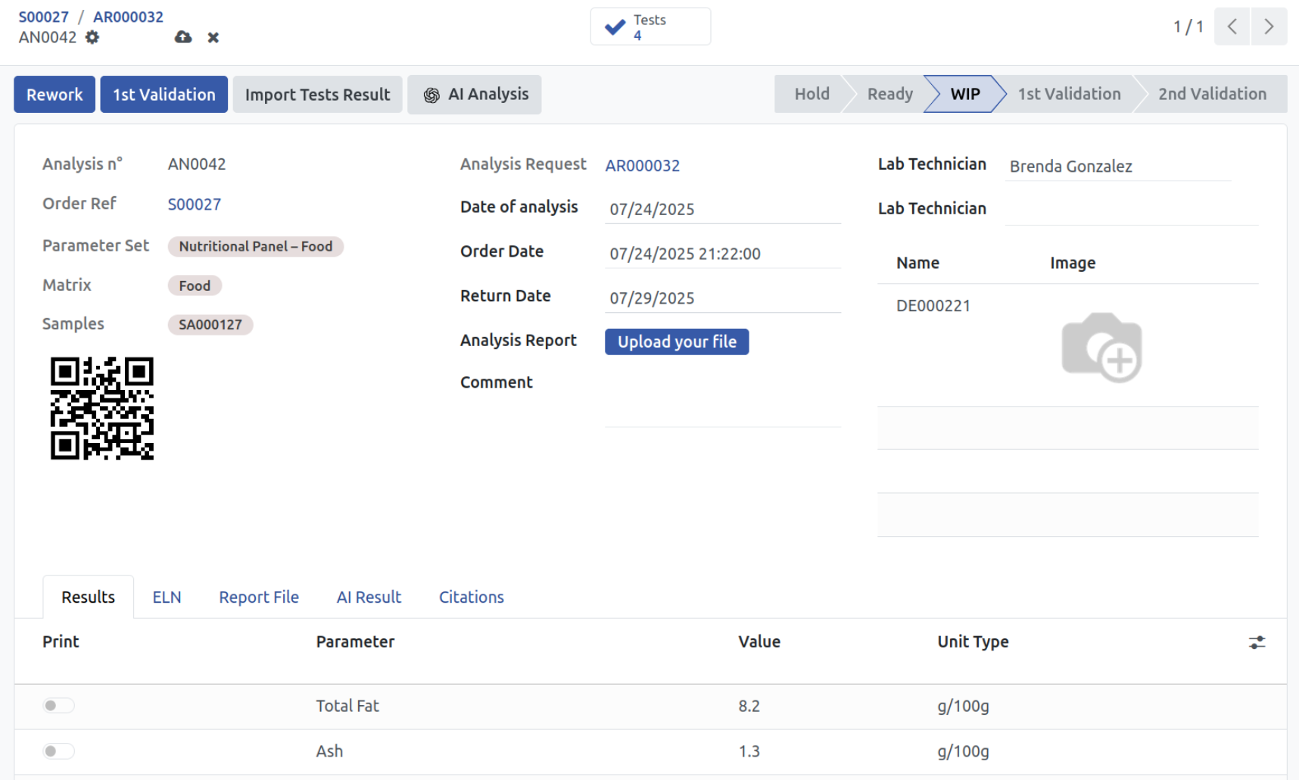Screen dimensions: 1299x780
Task: Start AI Analysis
Action: pyautogui.click(x=475, y=95)
